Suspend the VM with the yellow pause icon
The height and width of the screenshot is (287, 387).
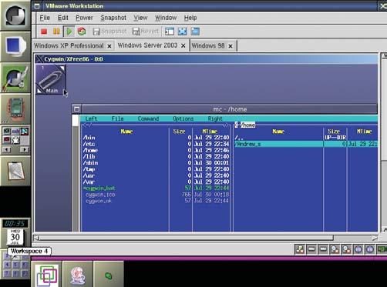coord(56,32)
